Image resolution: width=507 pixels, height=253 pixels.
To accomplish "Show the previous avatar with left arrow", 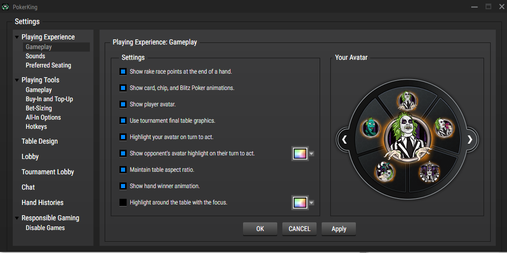I will pyautogui.click(x=344, y=140).
